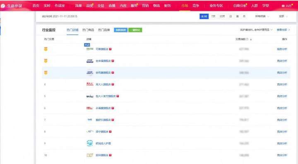Switch to the 热门品牌 tab
The width and height of the screenshot is (298, 164).
[x=104, y=30]
